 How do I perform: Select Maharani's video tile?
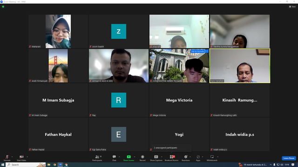(x=58, y=32)
